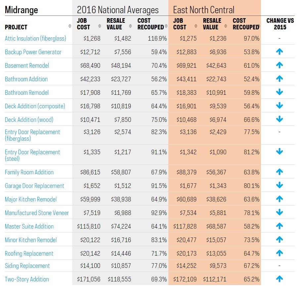Open the Master Suite Addition link
The width and height of the screenshot is (300, 292).
tap(29, 226)
